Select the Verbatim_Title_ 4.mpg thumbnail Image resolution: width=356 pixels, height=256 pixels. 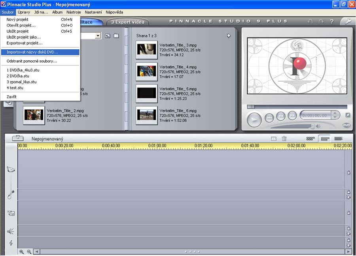coord(146,71)
